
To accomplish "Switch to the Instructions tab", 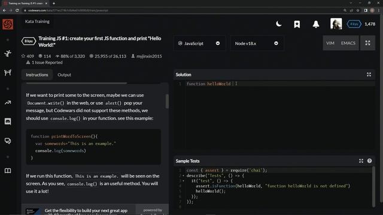I will click(x=37, y=75).
